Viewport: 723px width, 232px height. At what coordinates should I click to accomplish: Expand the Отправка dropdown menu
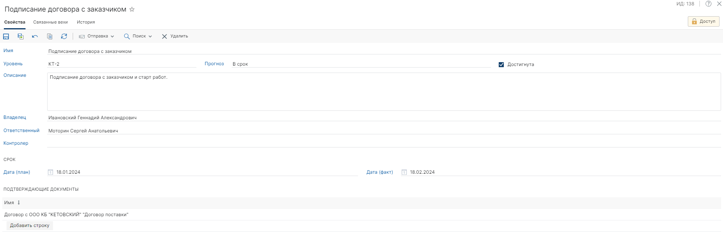click(x=97, y=36)
